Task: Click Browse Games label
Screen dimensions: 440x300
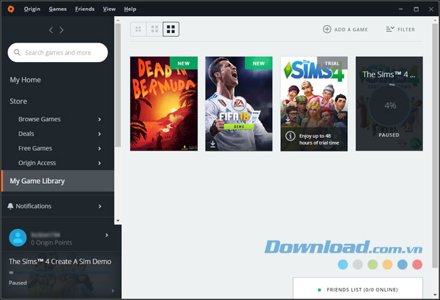Action: [x=39, y=119]
